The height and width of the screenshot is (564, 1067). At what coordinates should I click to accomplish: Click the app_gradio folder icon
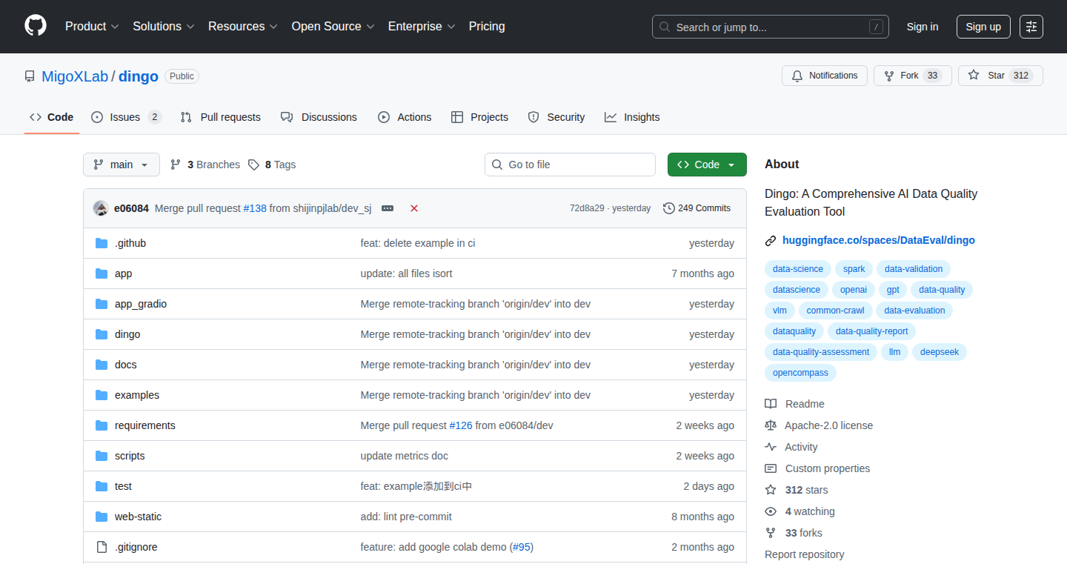point(102,304)
